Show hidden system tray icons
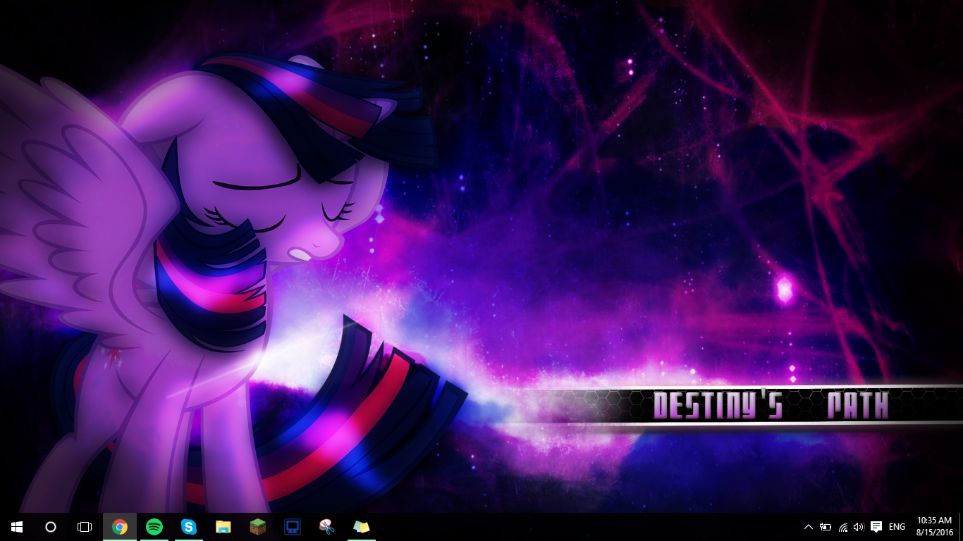The image size is (963, 541). coord(809,527)
